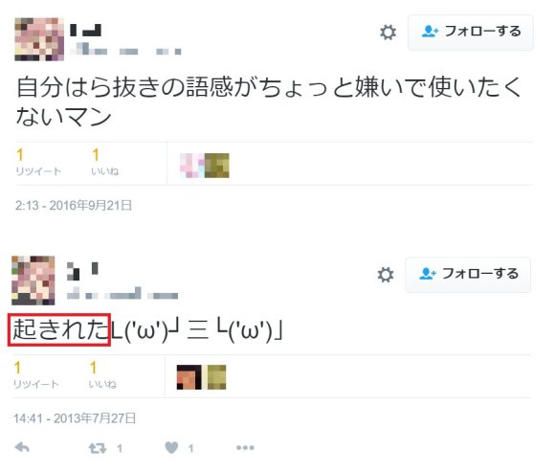
Task: Click the dark orange avatar under second tweet
Action: (x=189, y=377)
